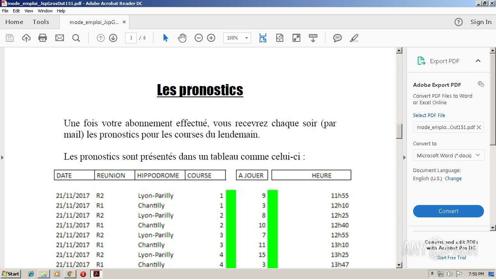Click the copy icon beside Adobe Export PDF
This screenshot has width=496, height=279.
tap(481, 84)
